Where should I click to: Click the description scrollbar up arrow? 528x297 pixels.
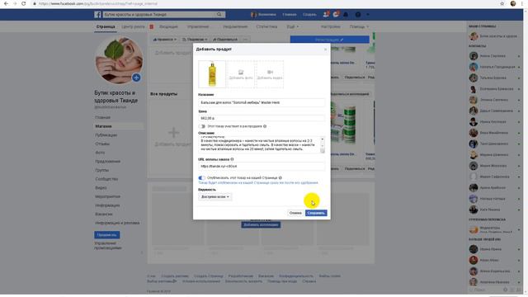coord(323,139)
